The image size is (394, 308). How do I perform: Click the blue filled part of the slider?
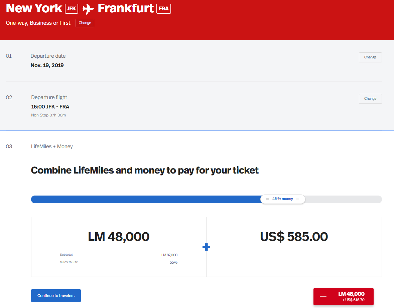click(x=144, y=199)
